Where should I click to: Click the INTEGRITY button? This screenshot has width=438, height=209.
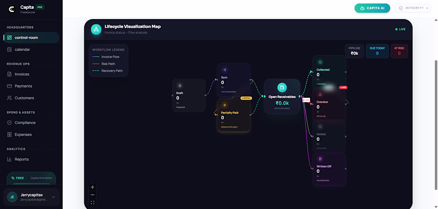click(x=414, y=8)
